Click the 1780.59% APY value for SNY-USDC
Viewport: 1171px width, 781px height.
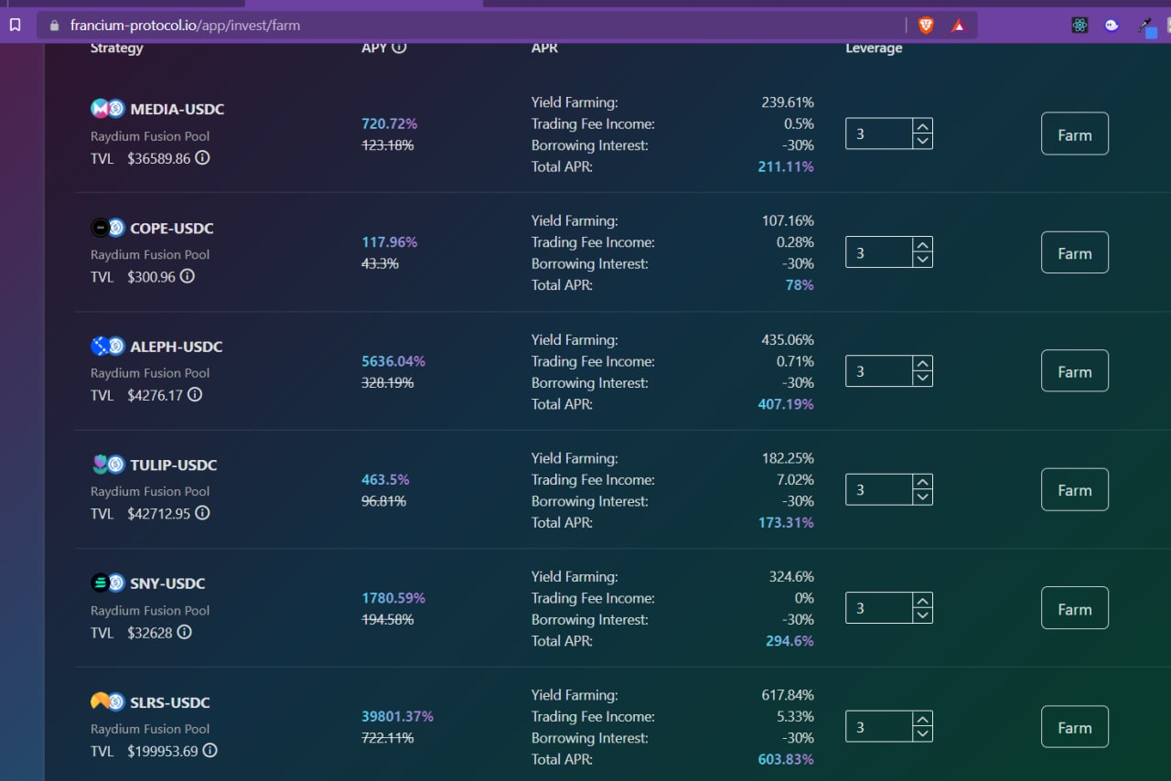coord(393,598)
